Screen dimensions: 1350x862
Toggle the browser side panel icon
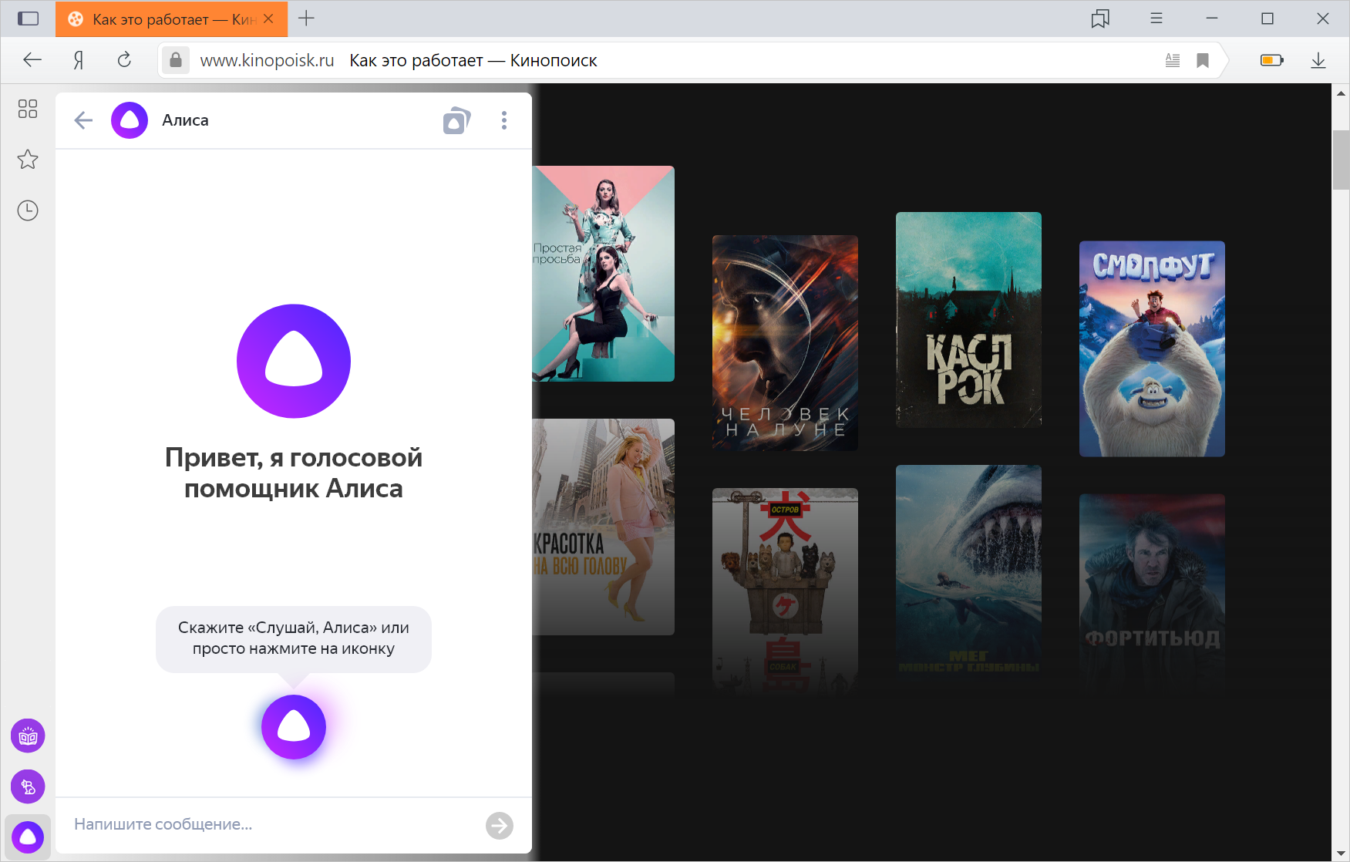[x=29, y=19]
